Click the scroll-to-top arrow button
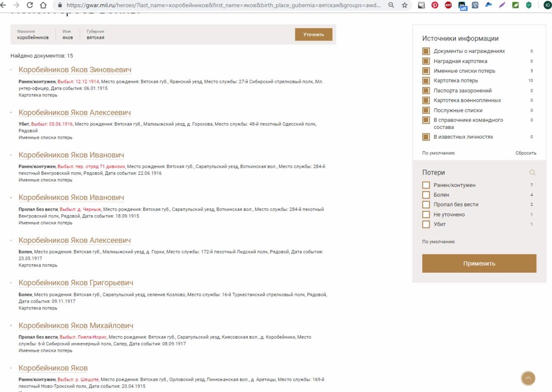Image resolution: width=552 pixels, height=392 pixels. pos(528,378)
